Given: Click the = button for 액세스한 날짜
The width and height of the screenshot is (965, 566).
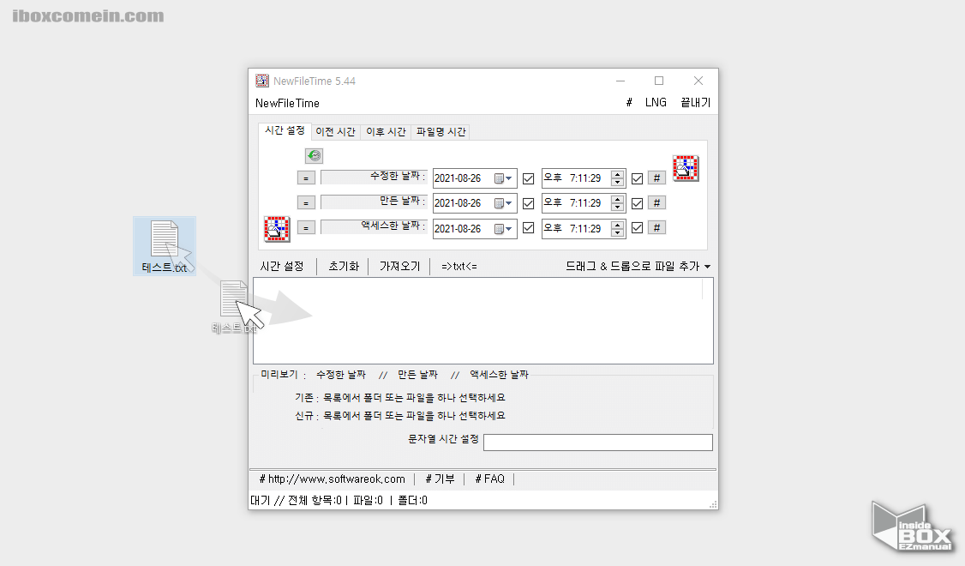Looking at the screenshot, I should click(306, 228).
